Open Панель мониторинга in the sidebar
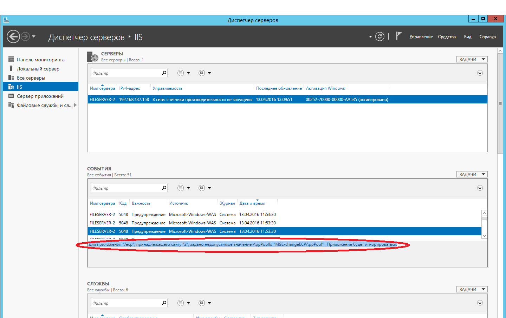Image resolution: width=506 pixels, height=318 pixels. (40, 60)
